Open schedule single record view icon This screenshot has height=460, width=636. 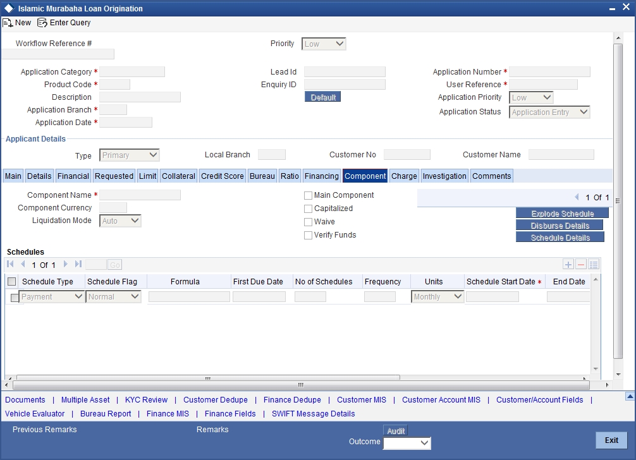594,265
